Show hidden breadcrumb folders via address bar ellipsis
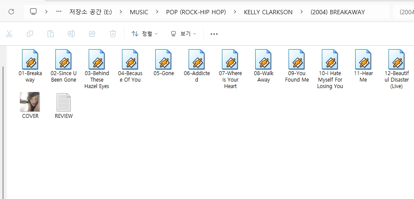This screenshot has width=414, height=199. click(59, 12)
